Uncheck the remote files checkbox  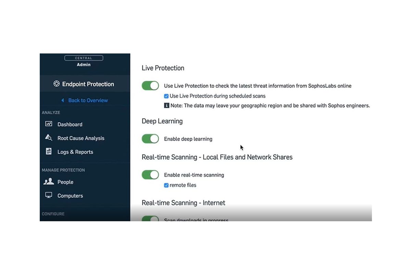[166, 185]
